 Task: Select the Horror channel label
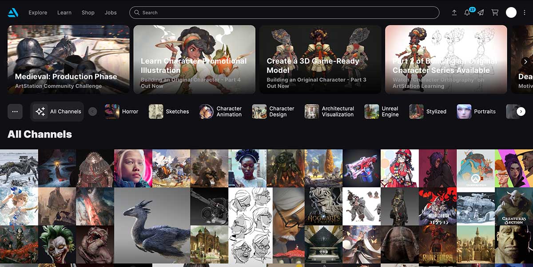click(x=130, y=111)
